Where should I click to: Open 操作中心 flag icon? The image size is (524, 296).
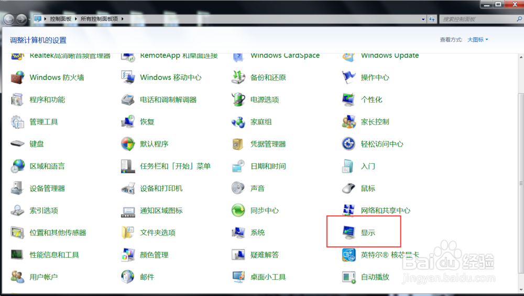(348, 77)
